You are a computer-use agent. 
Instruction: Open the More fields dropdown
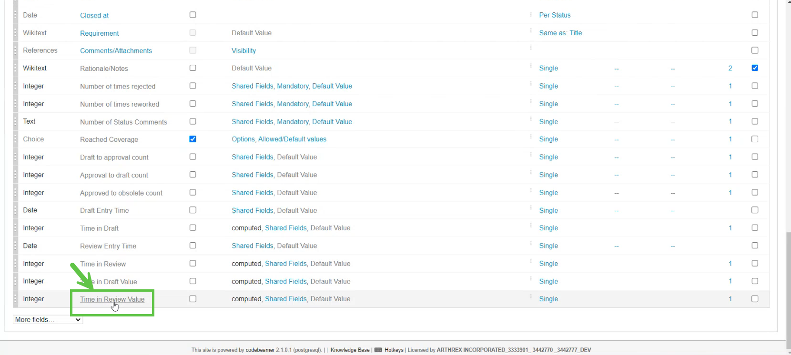click(48, 320)
